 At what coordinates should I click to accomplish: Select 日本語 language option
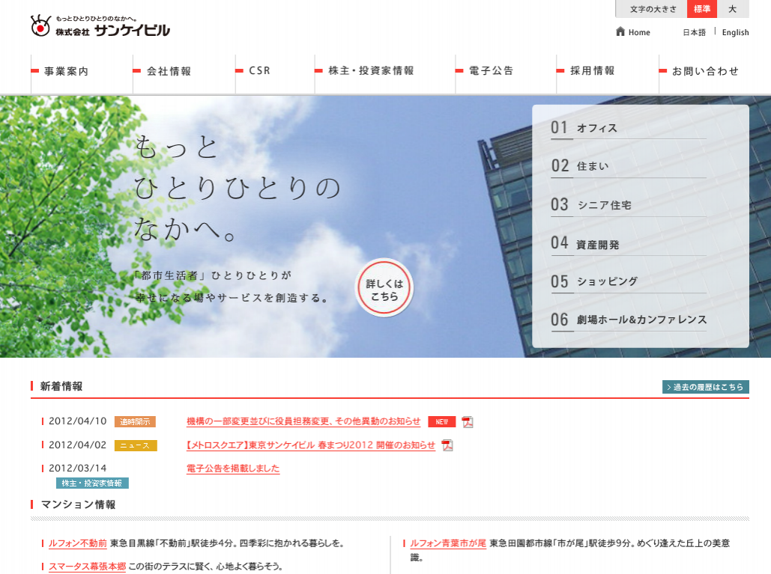[694, 32]
